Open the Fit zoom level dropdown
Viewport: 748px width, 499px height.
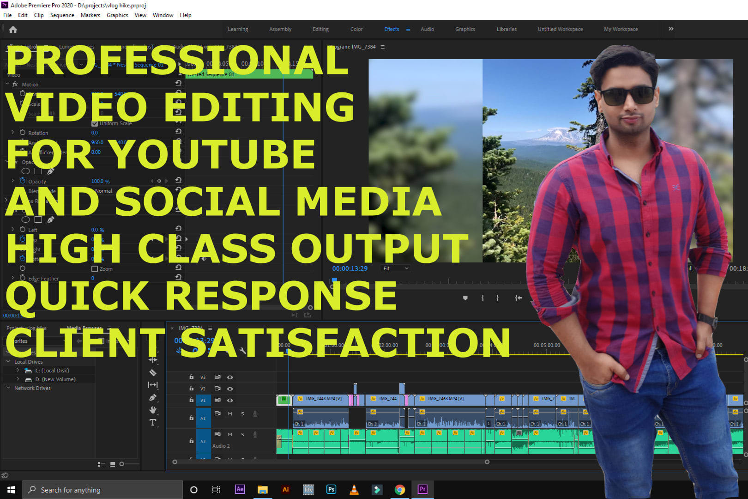[396, 268]
